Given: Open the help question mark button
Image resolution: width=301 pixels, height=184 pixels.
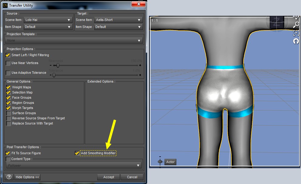Looking at the screenshot, I should pyautogui.click(x=9, y=177).
